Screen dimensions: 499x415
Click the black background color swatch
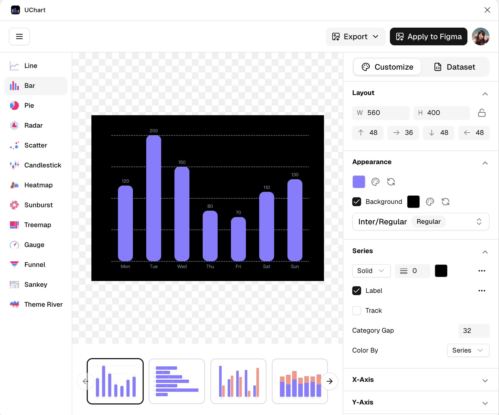[x=413, y=202]
